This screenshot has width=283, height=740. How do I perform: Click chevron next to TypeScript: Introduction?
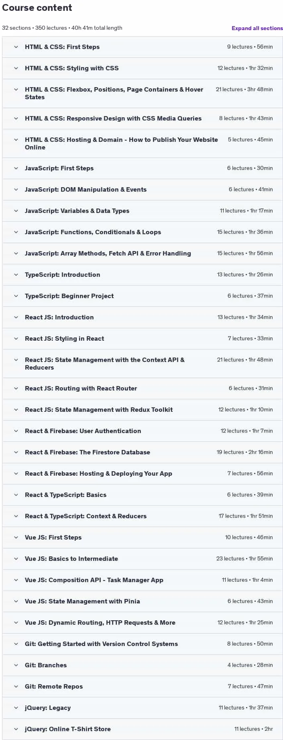(x=16, y=275)
